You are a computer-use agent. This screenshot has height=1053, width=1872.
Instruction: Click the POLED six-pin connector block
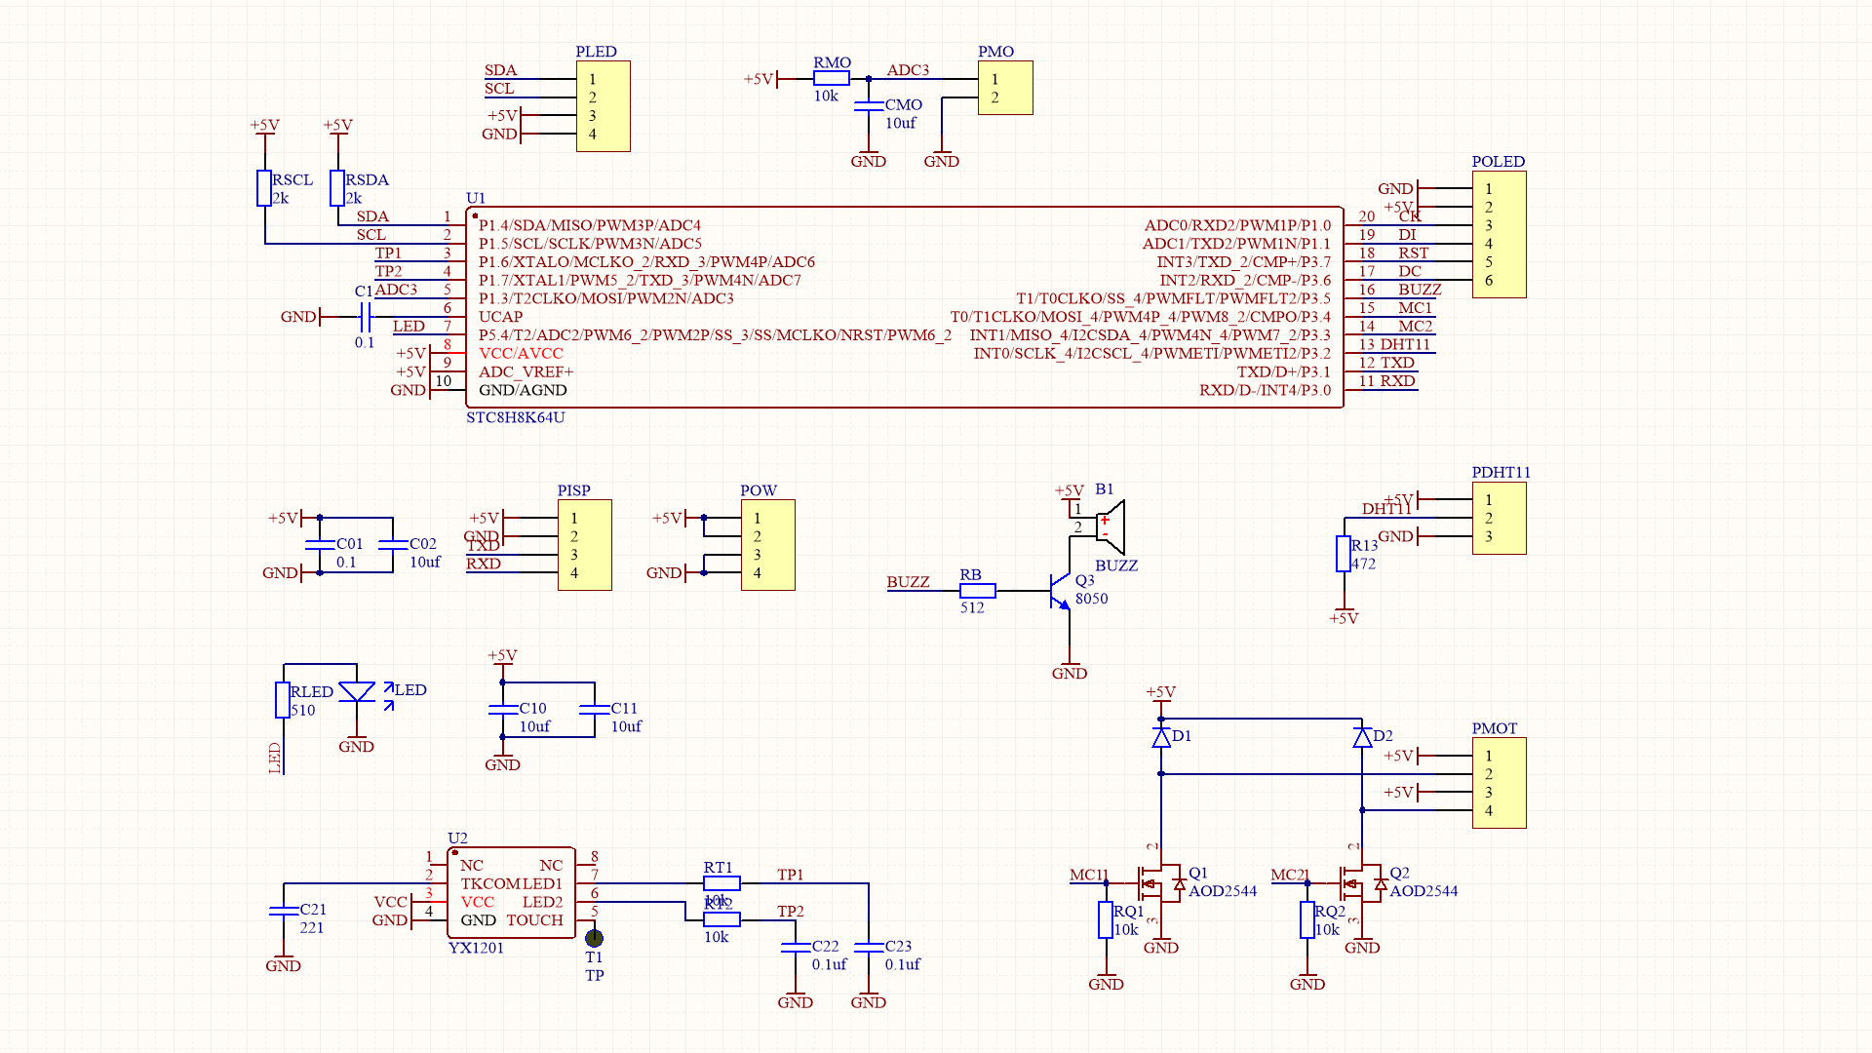[1499, 235]
